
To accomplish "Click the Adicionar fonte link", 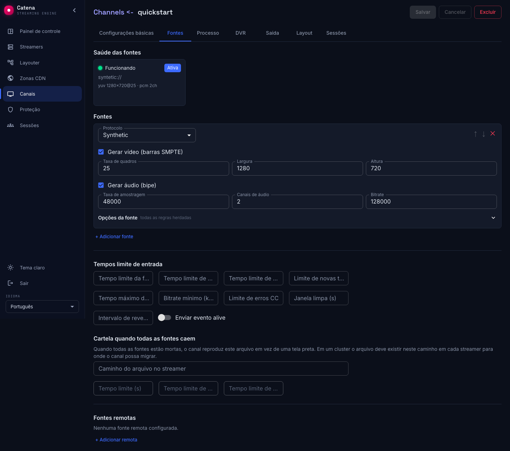I will [114, 236].
